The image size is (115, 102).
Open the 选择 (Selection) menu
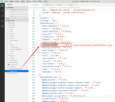[x=17, y=1]
